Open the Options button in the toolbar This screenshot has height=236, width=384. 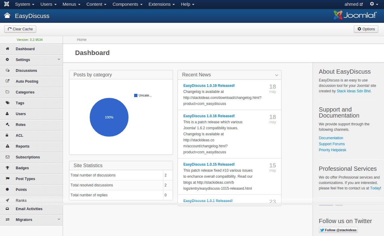tap(366, 29)
